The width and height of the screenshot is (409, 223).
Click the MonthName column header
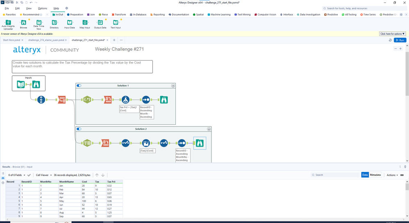[x=70, y=182]
